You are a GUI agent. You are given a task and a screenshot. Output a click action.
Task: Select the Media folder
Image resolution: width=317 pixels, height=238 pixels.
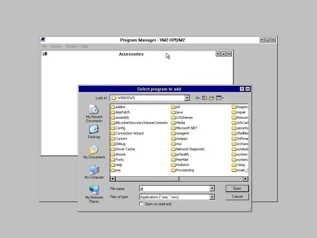point(178,123)
